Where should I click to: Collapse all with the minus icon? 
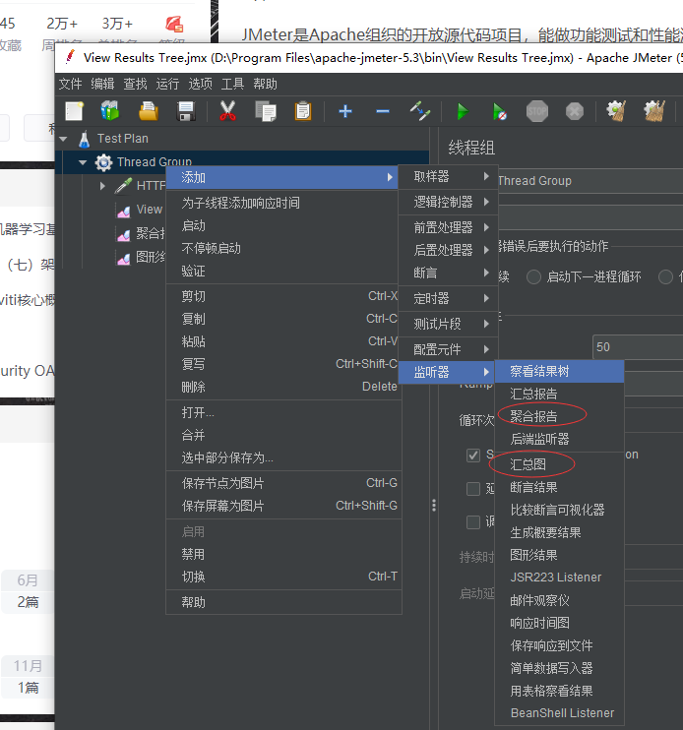pyautogui.click(x=382, y=112)
